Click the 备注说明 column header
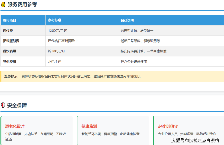This screenshot has height=145, width=224. pos(127,20)
